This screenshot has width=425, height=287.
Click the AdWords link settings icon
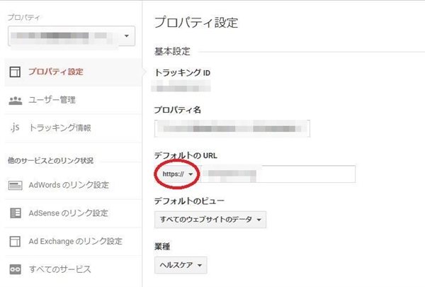(x=15, y=186)
